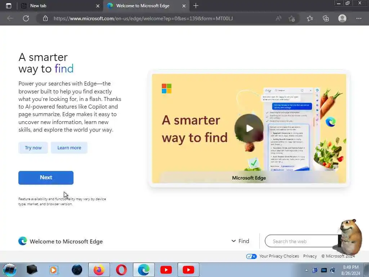This screenshot has width=369, height=277.
Task: Expand the Find dropdown chevron
Action: pos(234,241)
